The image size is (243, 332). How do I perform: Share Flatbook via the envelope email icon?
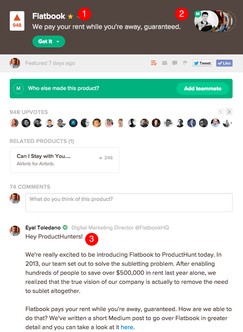(x=164, y=63)
